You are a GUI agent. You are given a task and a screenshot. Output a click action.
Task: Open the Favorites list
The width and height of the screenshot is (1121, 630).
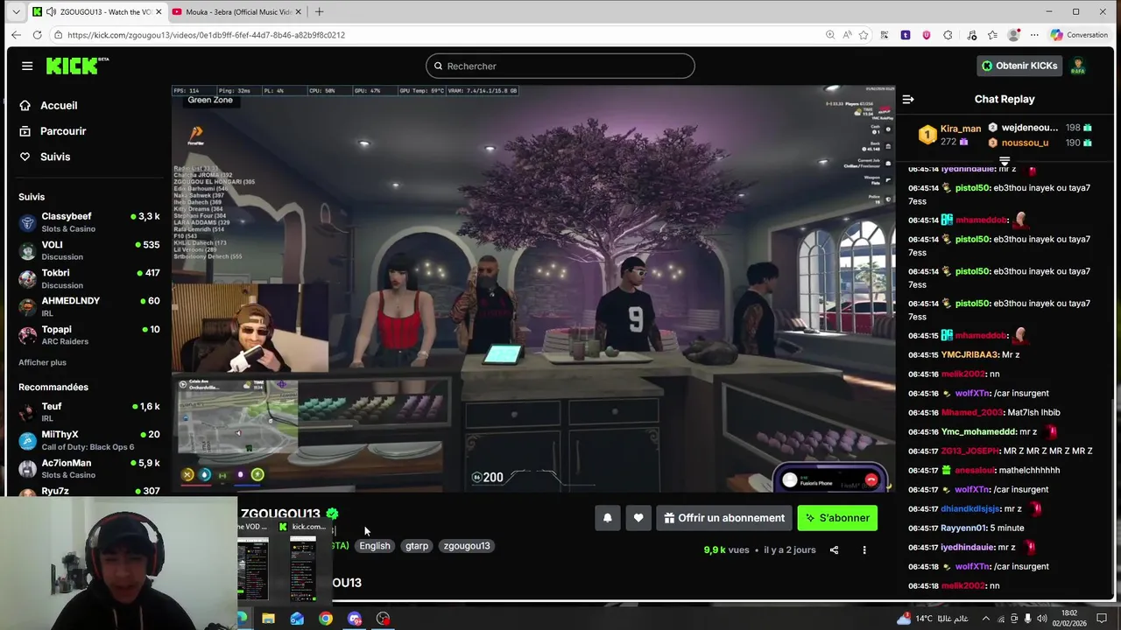click(992, 35)
